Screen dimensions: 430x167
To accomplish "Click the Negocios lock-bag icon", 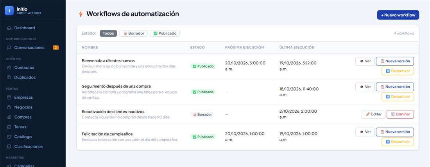I will pos(9,107).
